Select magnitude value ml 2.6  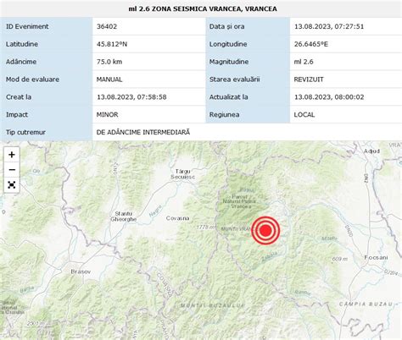(304, 62)
